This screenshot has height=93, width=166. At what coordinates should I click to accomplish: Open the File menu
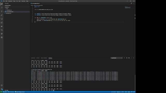tap(4, 1)
